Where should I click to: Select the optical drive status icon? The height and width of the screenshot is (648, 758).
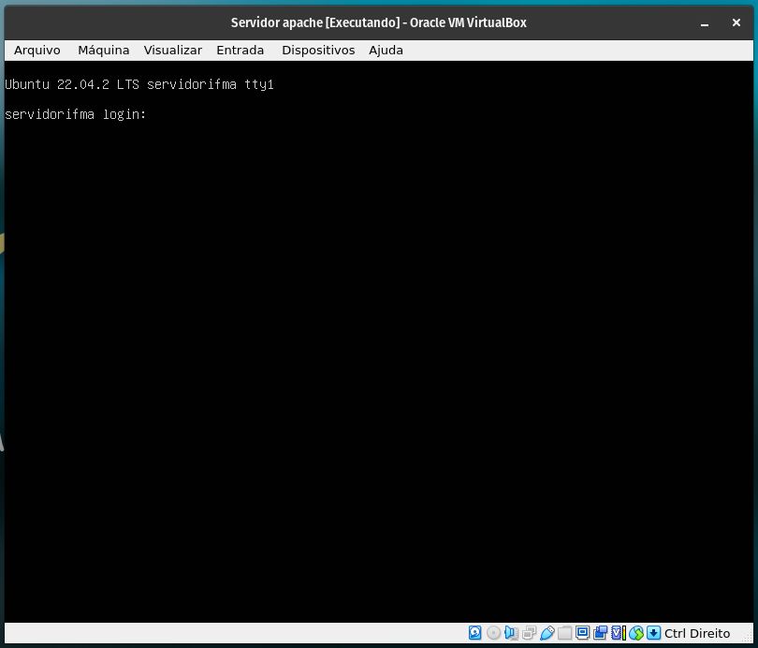pyautogui.click(x=492, y=633)
